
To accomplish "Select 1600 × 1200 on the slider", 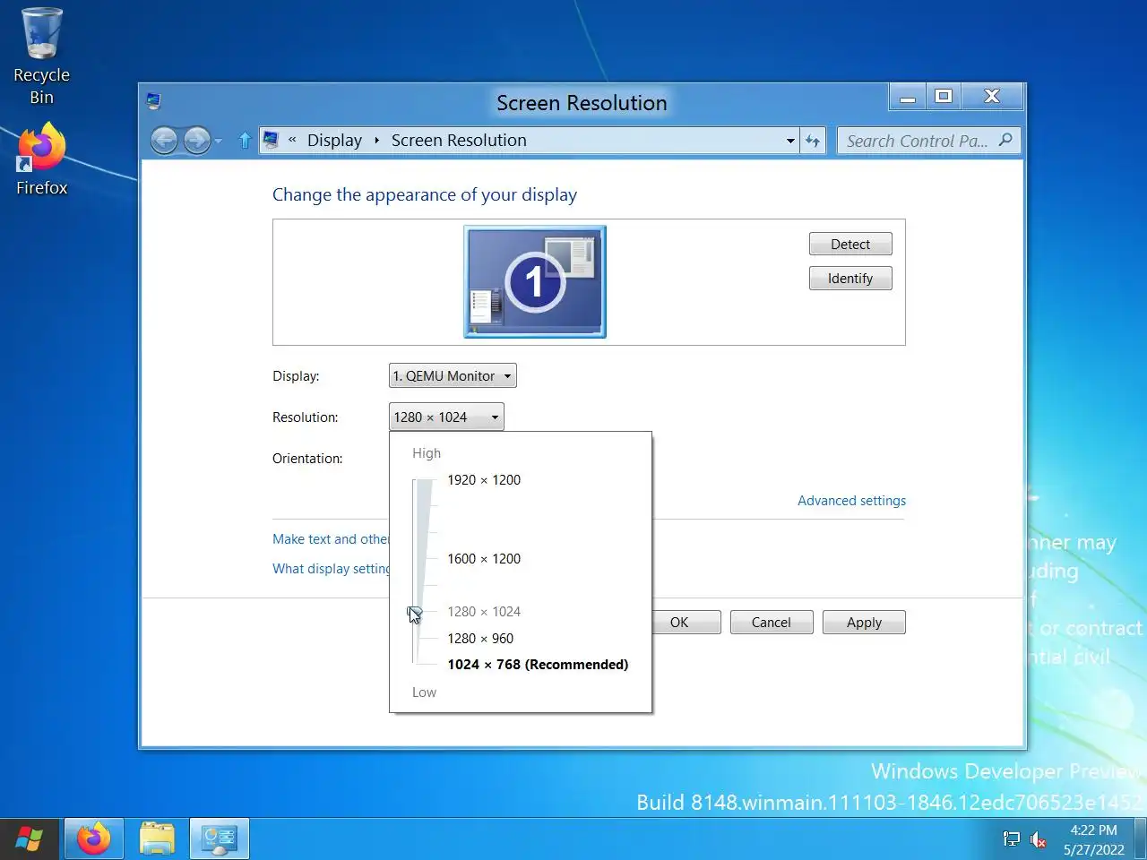I will point(484,559).
